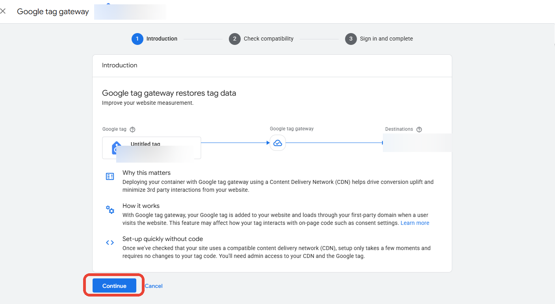Click the Untitled tag card

click(x=152, y=148)
